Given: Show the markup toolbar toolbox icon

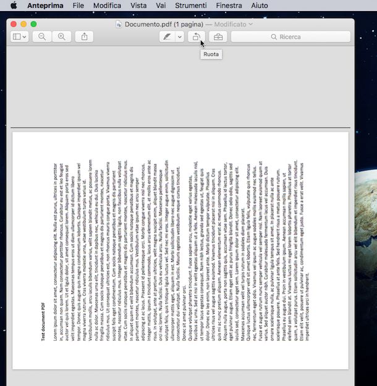Looking at the screenshot, I should pyautogui.click(x=218, y=36).
